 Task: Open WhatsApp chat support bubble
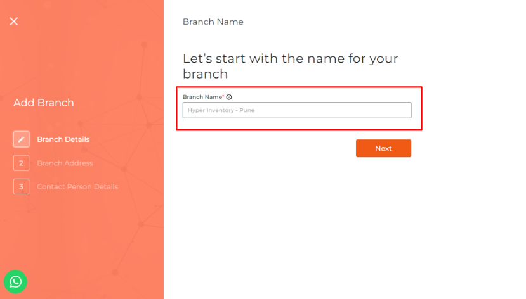pyautogui.click(x=15, y=282)
